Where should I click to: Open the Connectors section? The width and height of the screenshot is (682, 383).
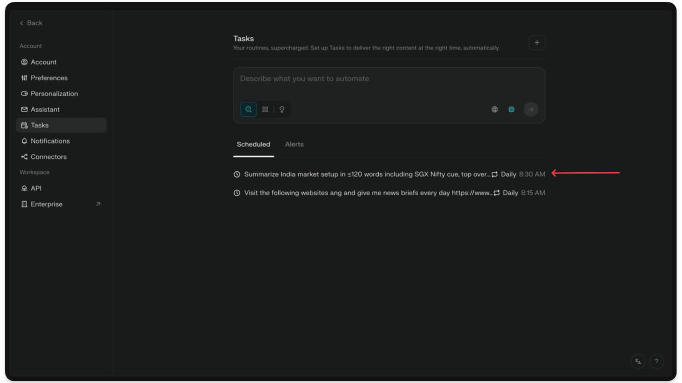[48, 157]
